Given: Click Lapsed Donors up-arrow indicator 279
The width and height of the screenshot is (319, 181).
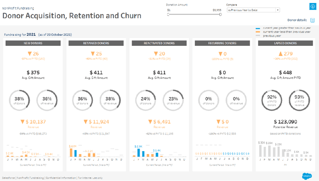Looking at the screenshot, I should pos(286,54).
